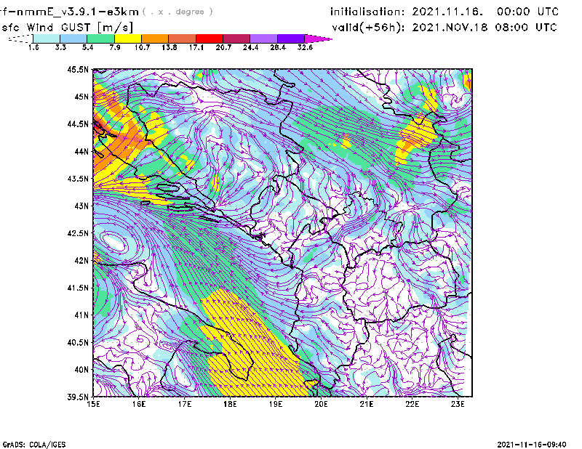This screenshot has width=582, height=449.
Task: Click the 19E longitude axis label
Action: tap(276, 404)
